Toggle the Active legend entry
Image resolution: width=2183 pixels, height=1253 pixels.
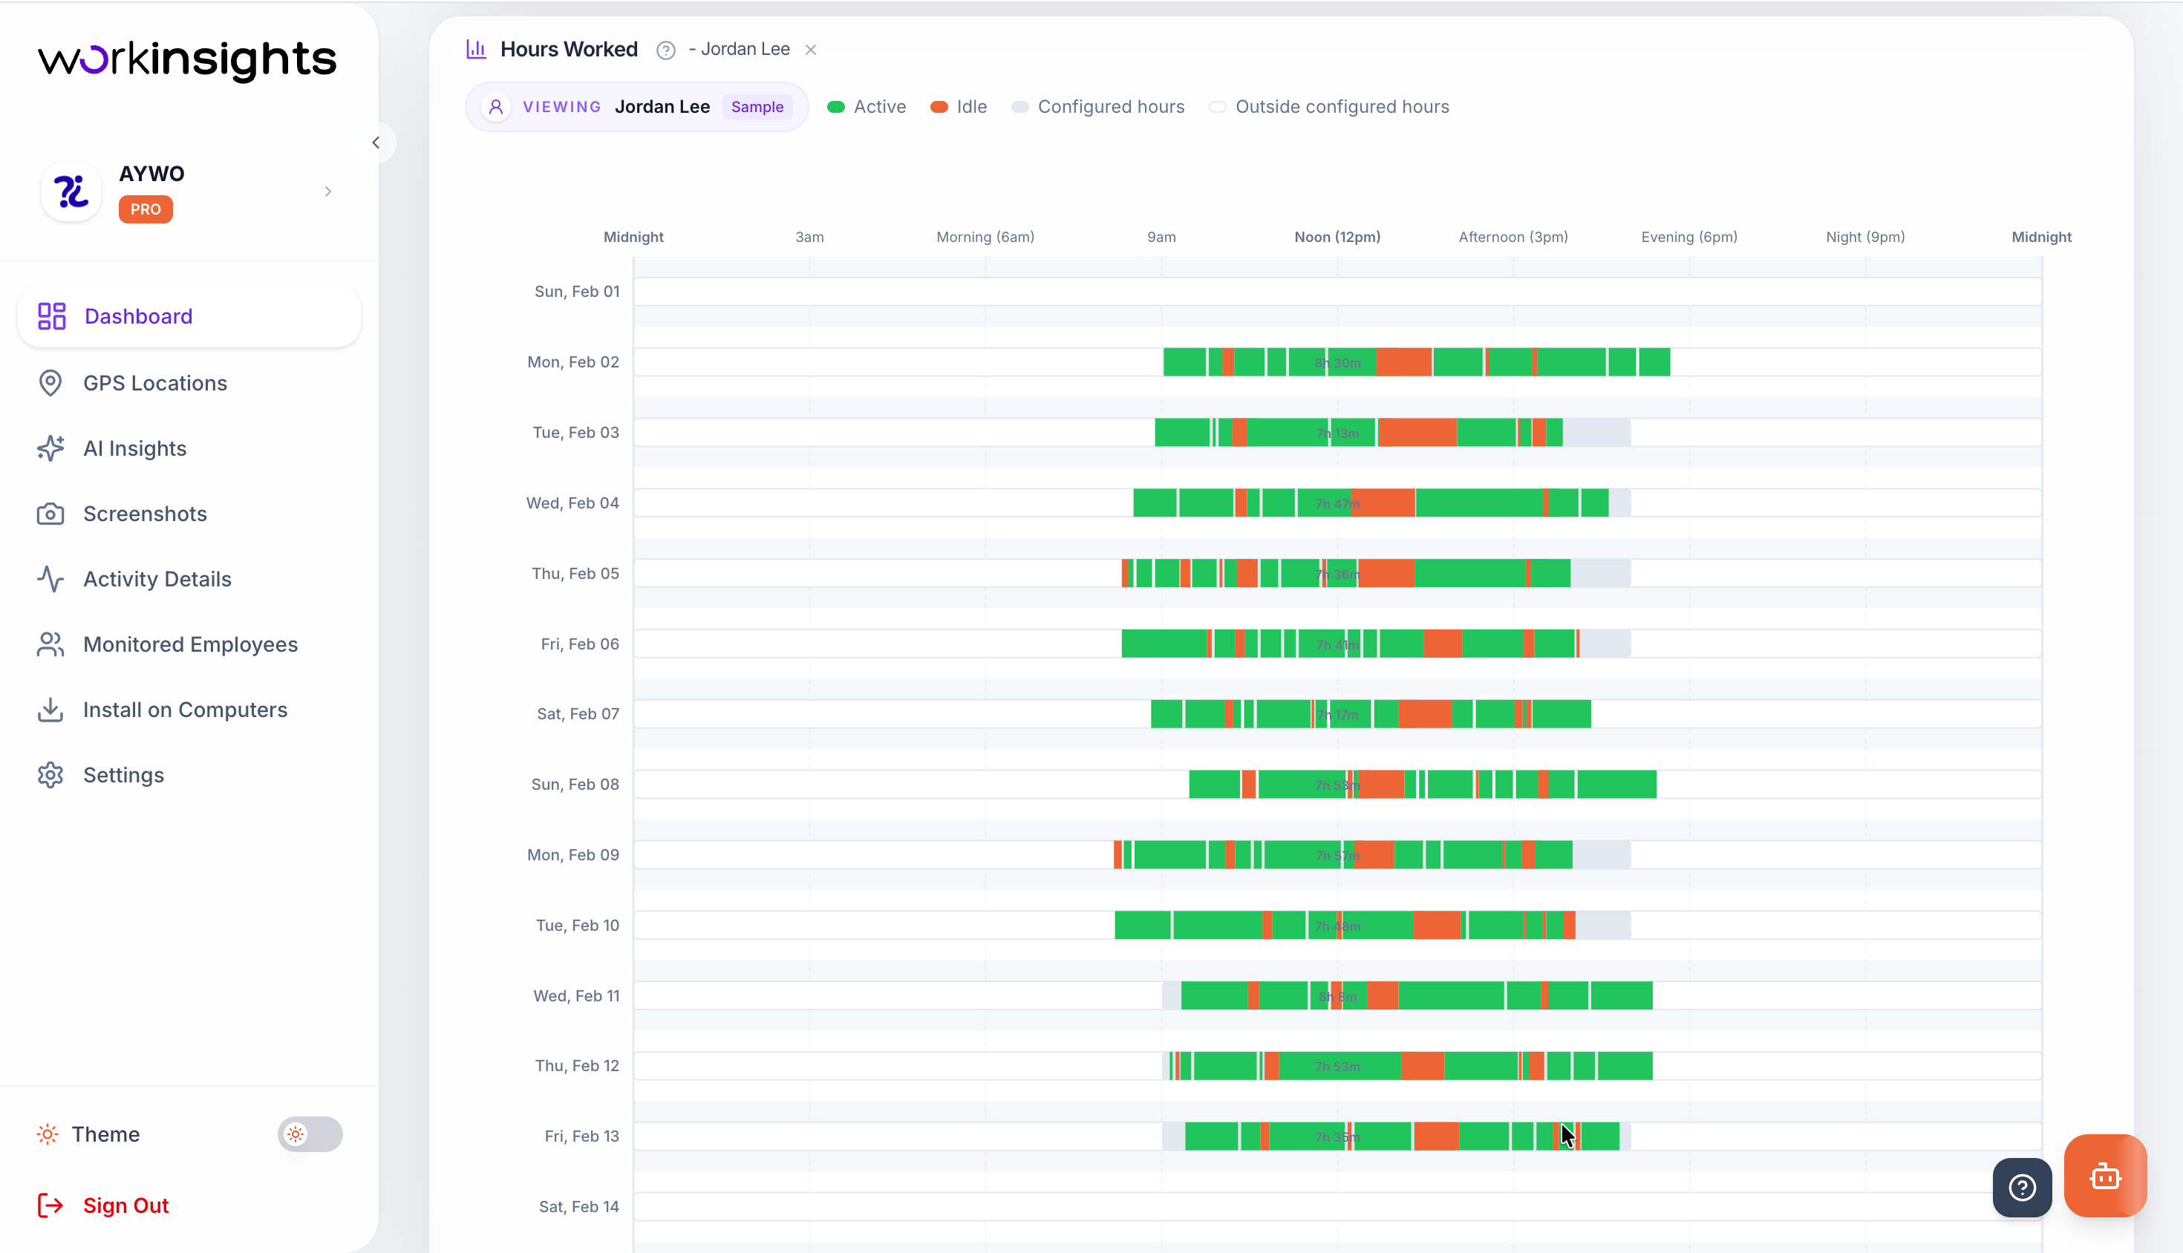(x=866, y=107)
